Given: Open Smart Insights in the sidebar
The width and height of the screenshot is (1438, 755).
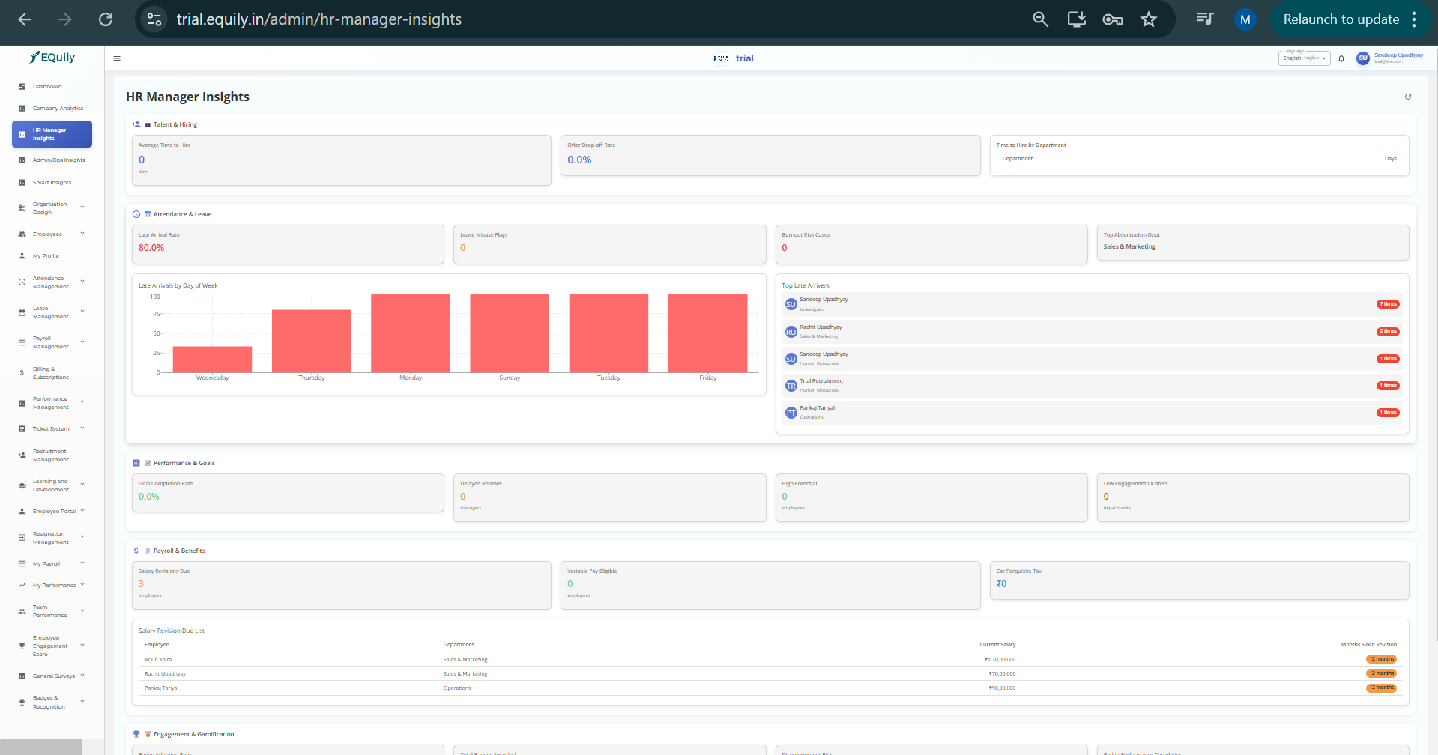Looking at the screenshot, I should click(x=52, y=182).
